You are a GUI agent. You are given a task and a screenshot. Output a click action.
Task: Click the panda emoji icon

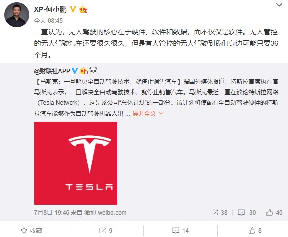tap(93, 70)
